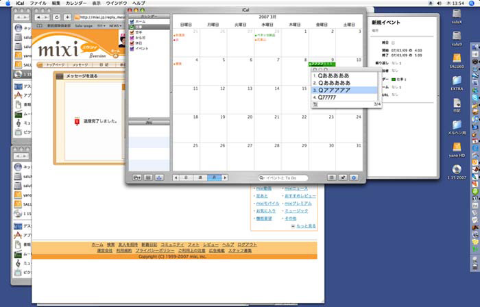
Task: Toggle 仕事 calendar checkbox
Action: pyautogui.click(x=132, y=27)
